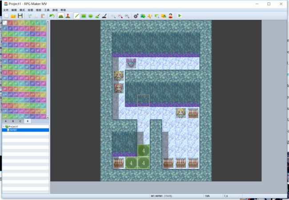Open the Character Generator icon
The height and width of the screenshot is (200, 289).
click(x=171, y=16)
